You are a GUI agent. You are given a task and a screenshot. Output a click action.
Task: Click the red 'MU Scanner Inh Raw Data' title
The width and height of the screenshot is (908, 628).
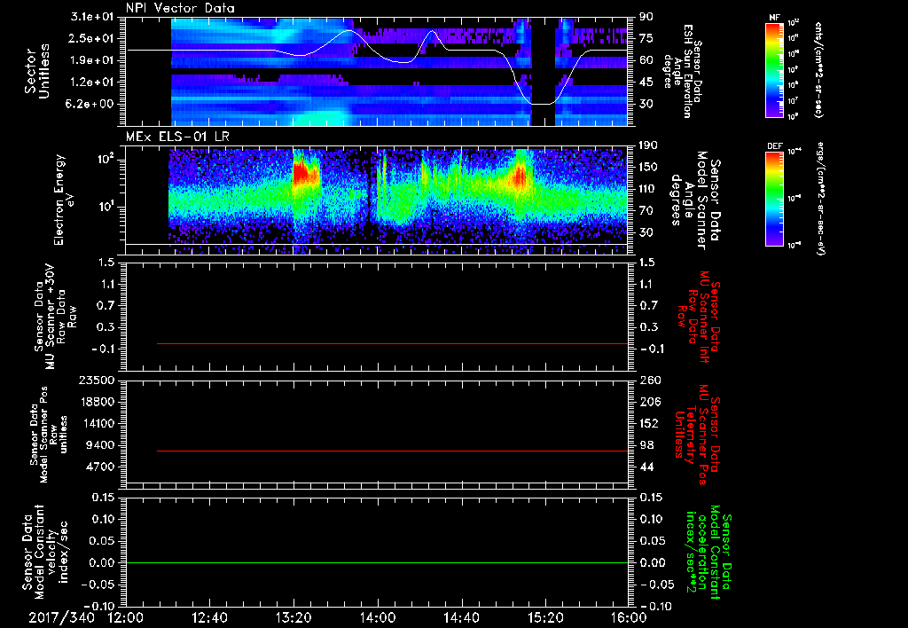[x=699, y=317]
